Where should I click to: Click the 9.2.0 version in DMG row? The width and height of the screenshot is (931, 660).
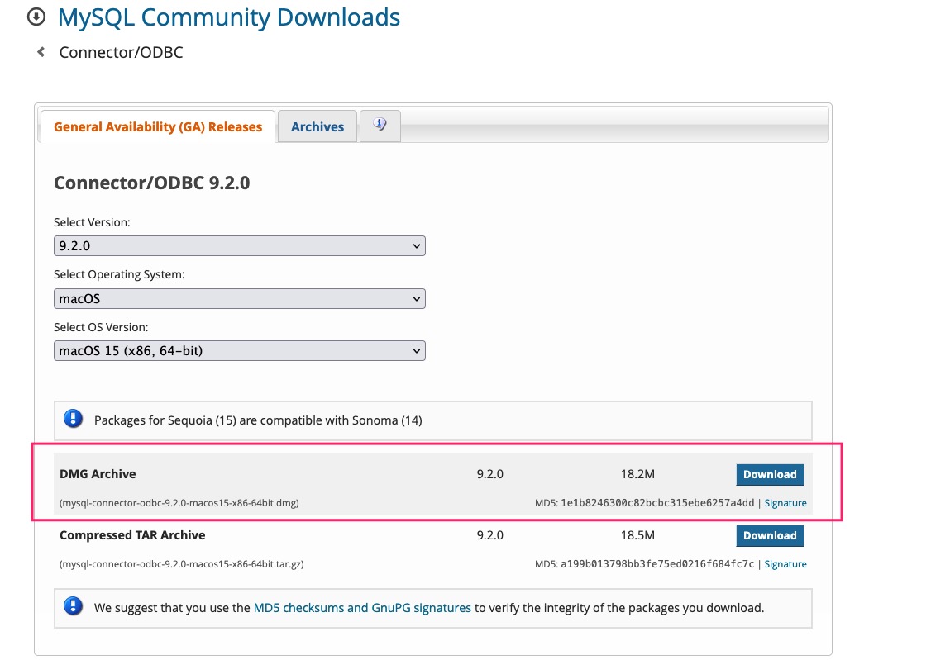pyautogui.click(x=489, y=474)
